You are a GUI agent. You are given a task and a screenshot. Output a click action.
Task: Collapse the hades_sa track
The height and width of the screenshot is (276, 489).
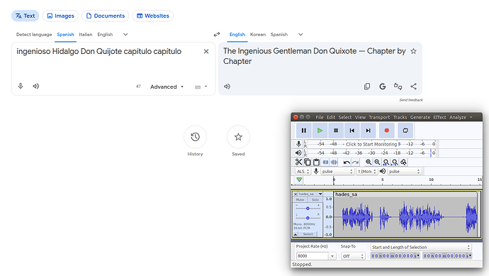coord(296,234)
